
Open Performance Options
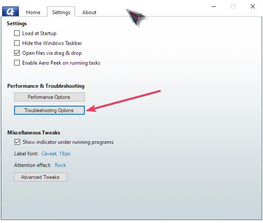pyautogui.click(x=49, y=97)
